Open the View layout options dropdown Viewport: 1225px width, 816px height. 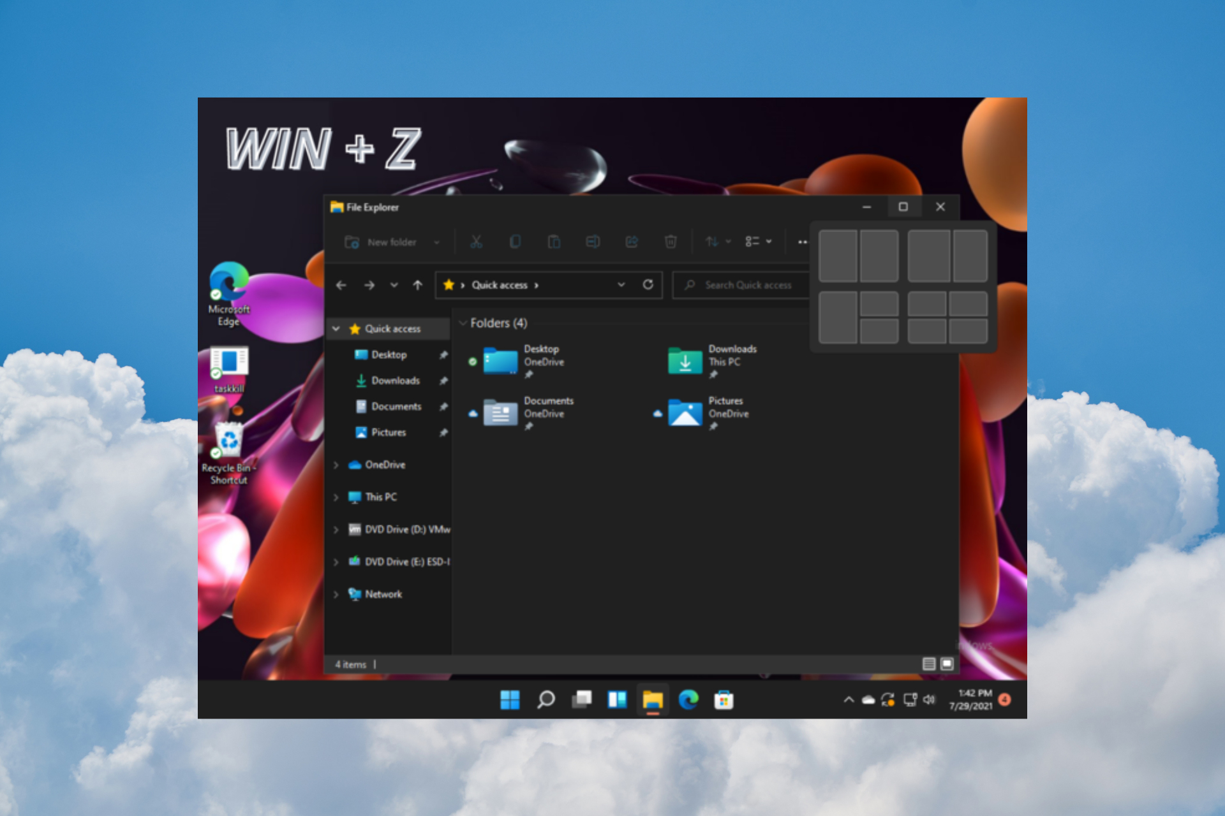pos(759,242)
